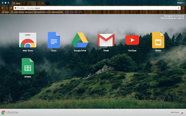This screenshot has width=186, height=116.
Task: Open a new tab with the button beside Apps tab
Action: (48, 3)
